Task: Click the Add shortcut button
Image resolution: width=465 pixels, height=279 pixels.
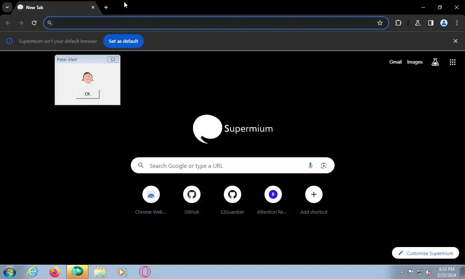Action: tap(314, 200)
